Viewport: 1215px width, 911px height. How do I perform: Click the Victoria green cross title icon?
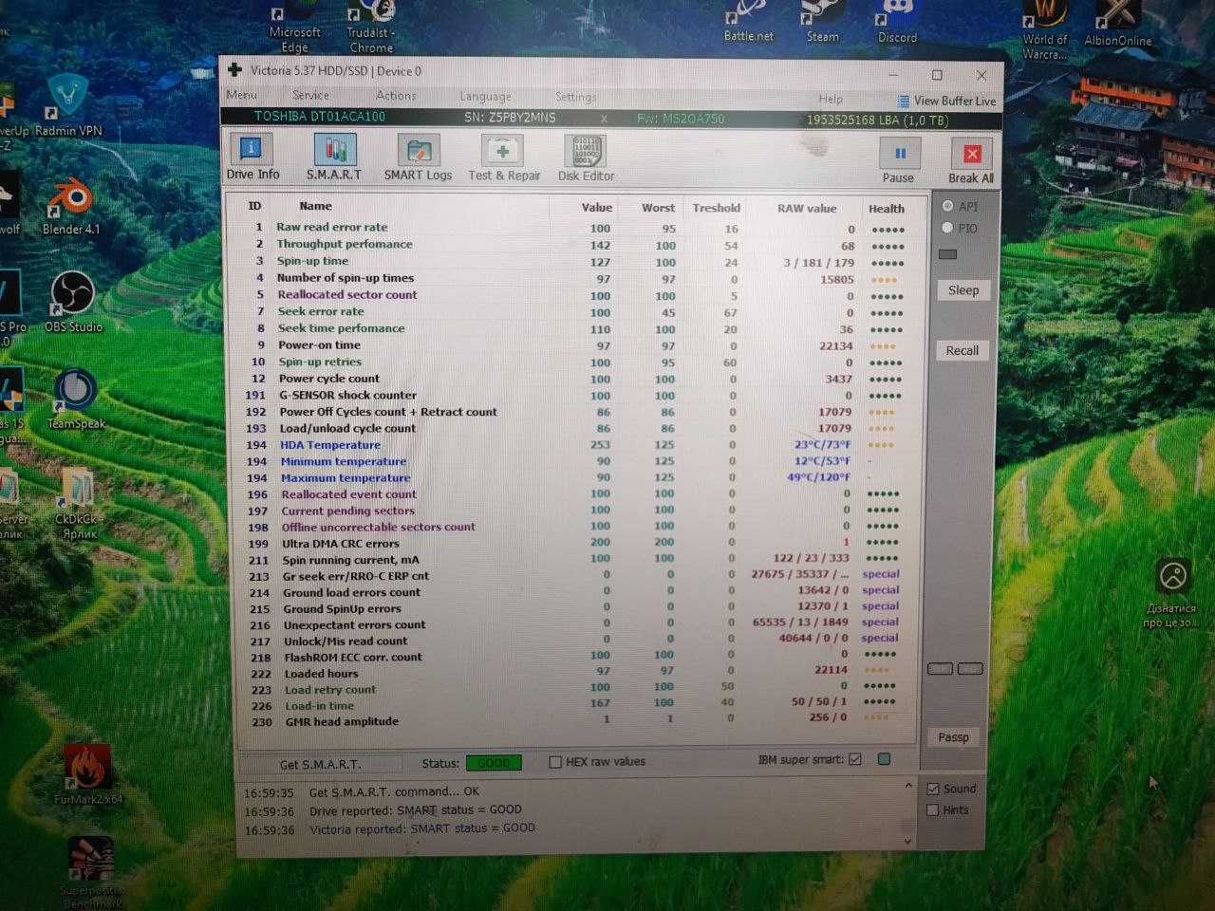[x=234, y=70]
